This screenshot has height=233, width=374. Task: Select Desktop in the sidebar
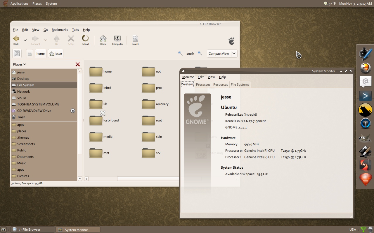tap(44, 79)
